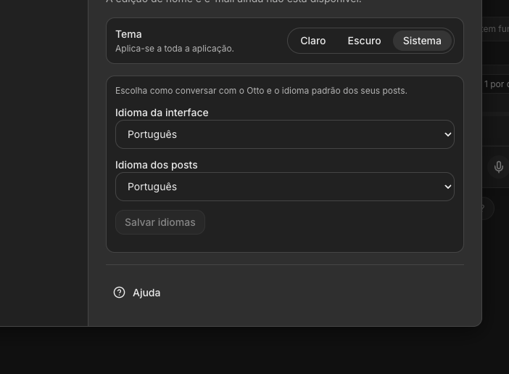509x374 pixels.
Task: Open the Idioma dos posts dropdown
Action: pyautogui.click(x=285, y=187)
